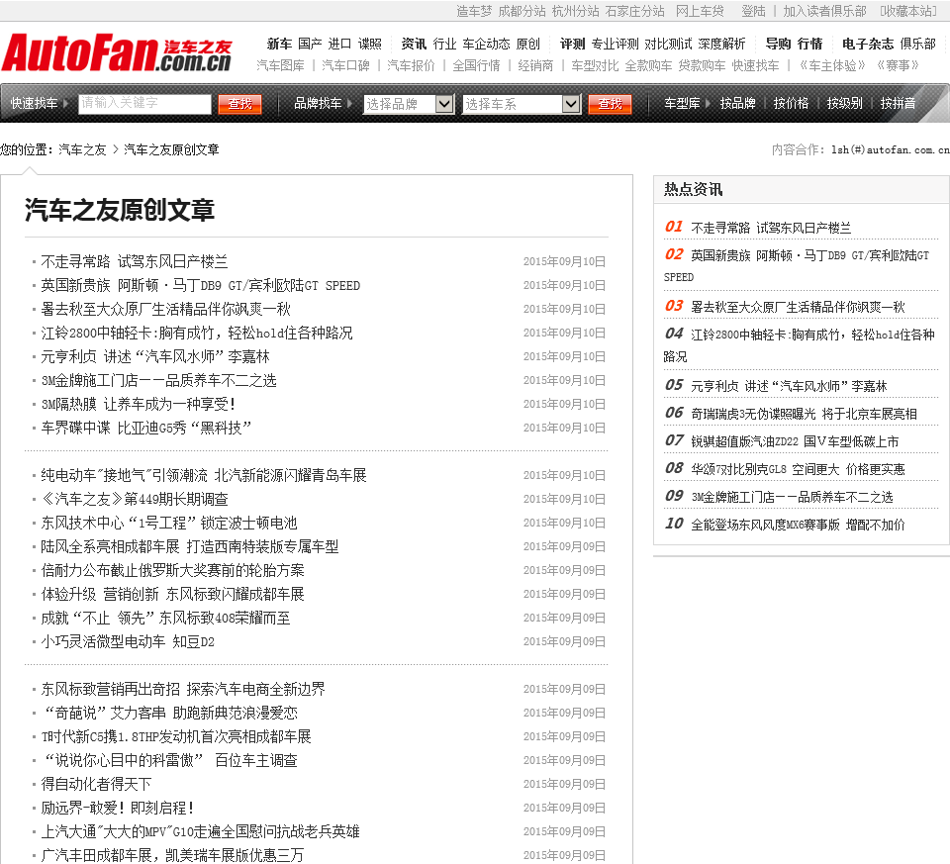Open article 得自动化者得天下

tap(96, 784)
